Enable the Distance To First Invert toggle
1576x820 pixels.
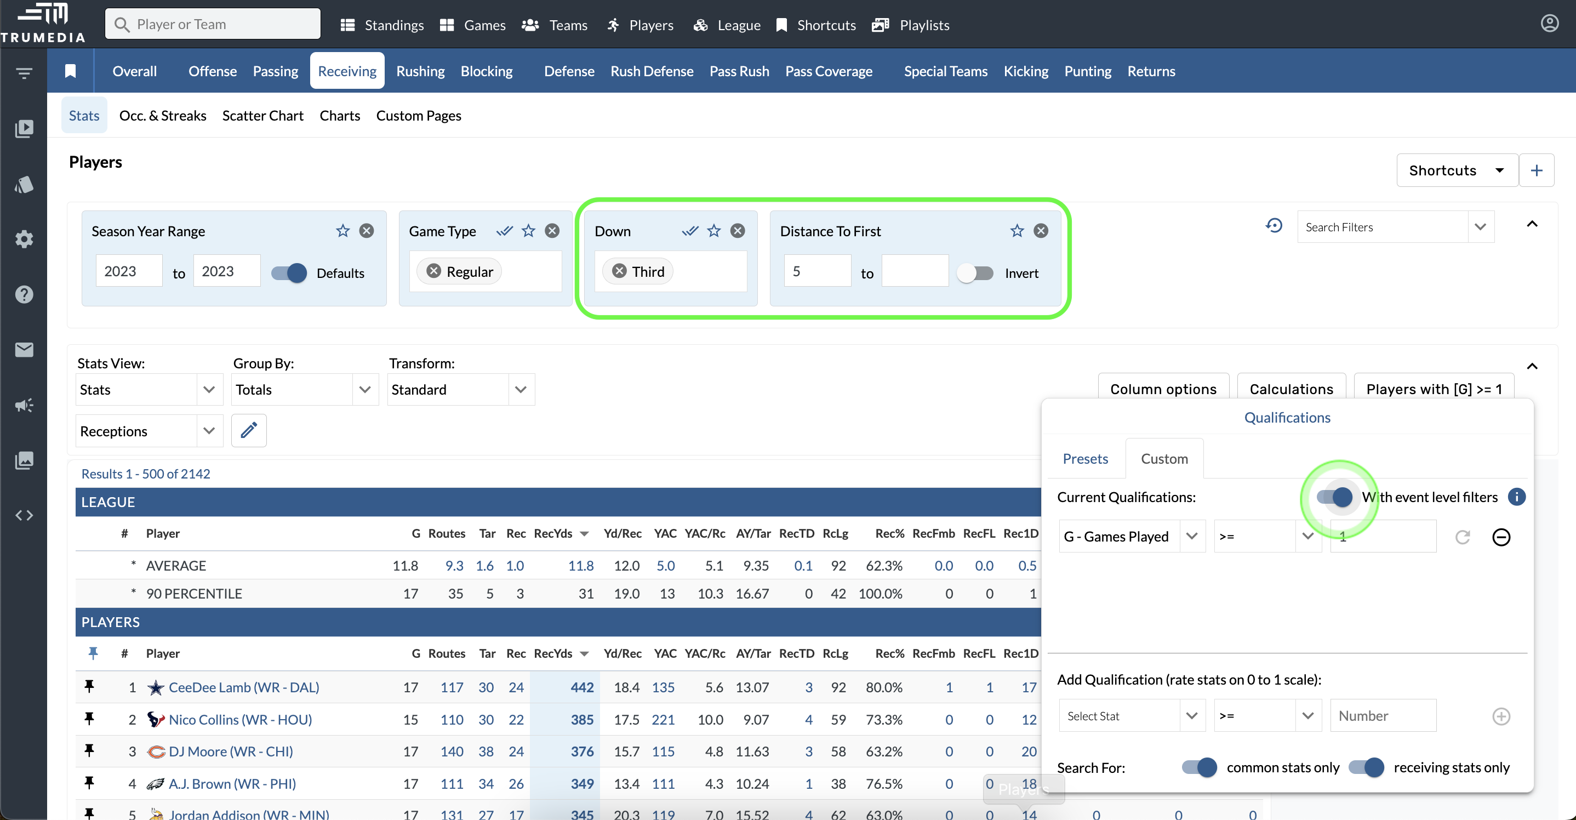[975, 273]
